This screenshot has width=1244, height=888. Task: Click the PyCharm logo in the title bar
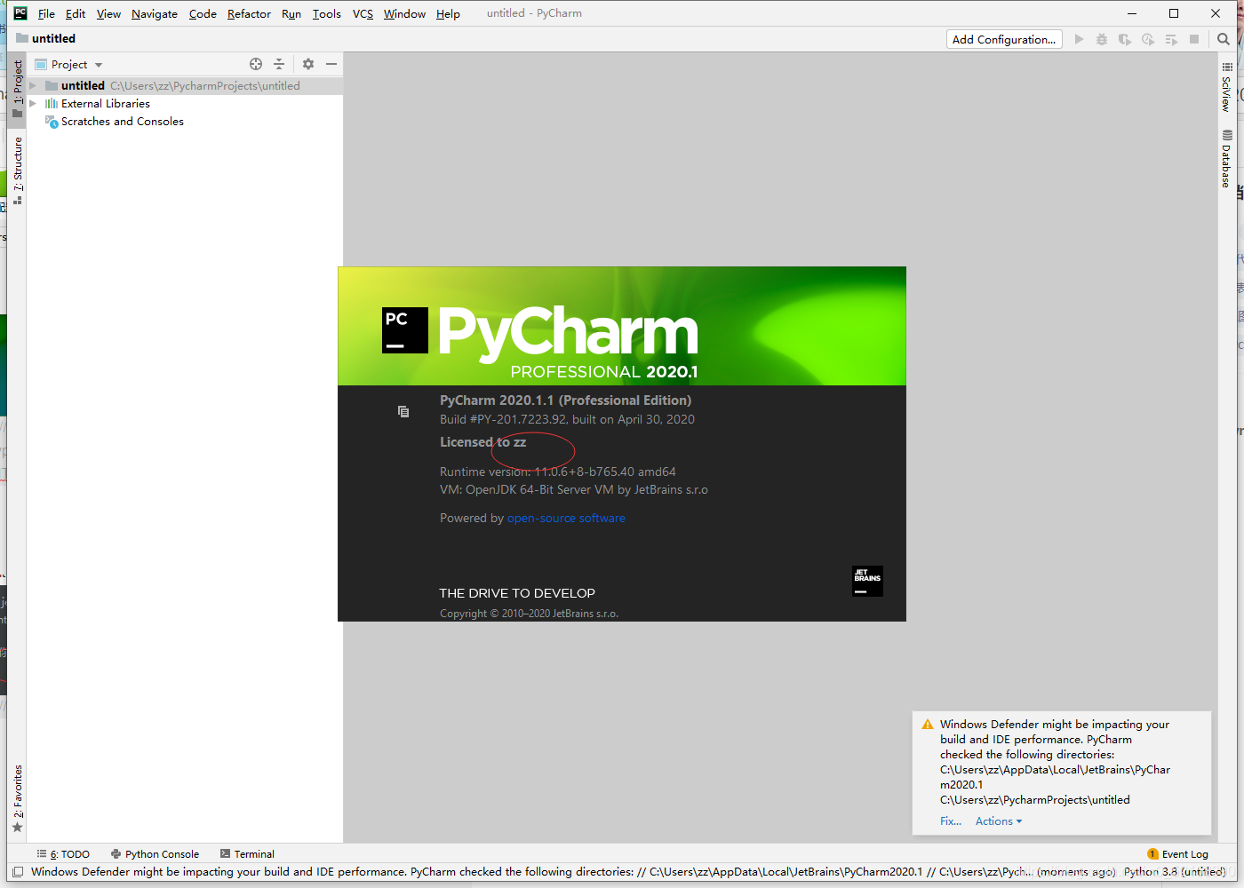pyautogui.click(x=20, y=13)
